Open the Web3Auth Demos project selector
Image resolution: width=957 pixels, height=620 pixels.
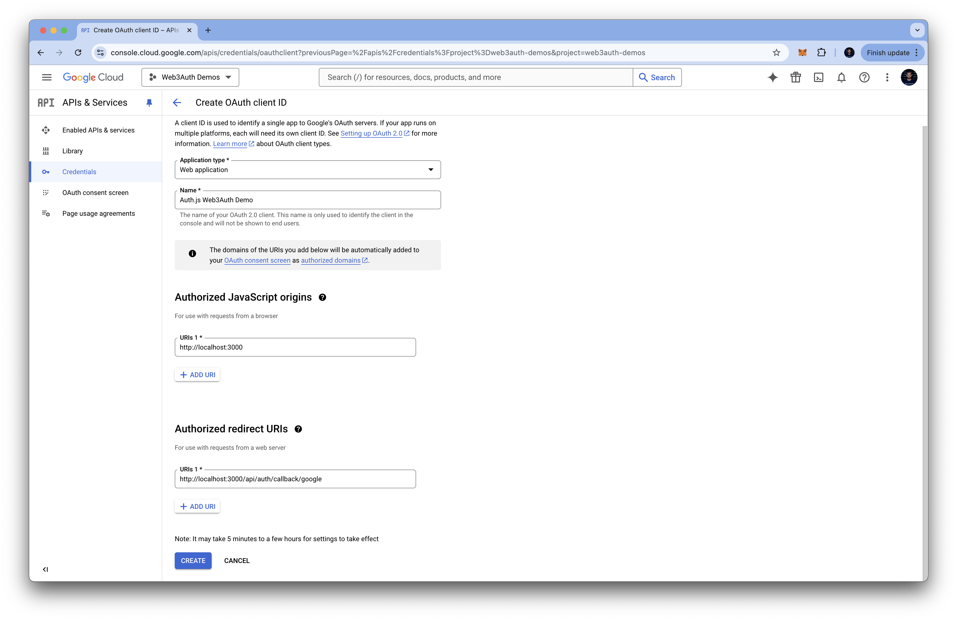pyautogui.click(x=190, y=77)
